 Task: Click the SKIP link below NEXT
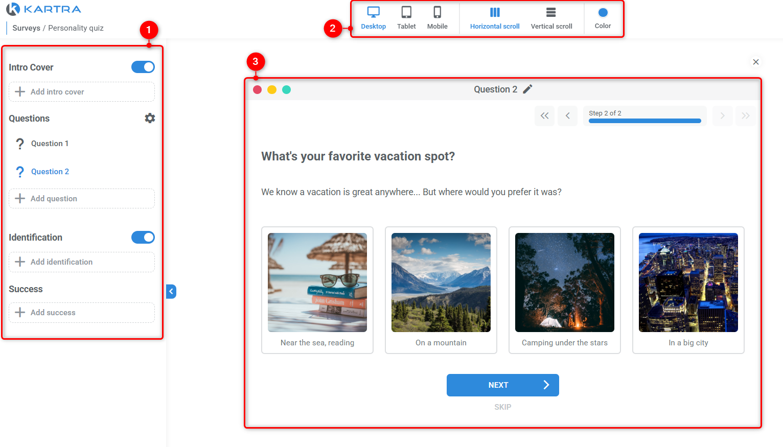pos(502,407)
